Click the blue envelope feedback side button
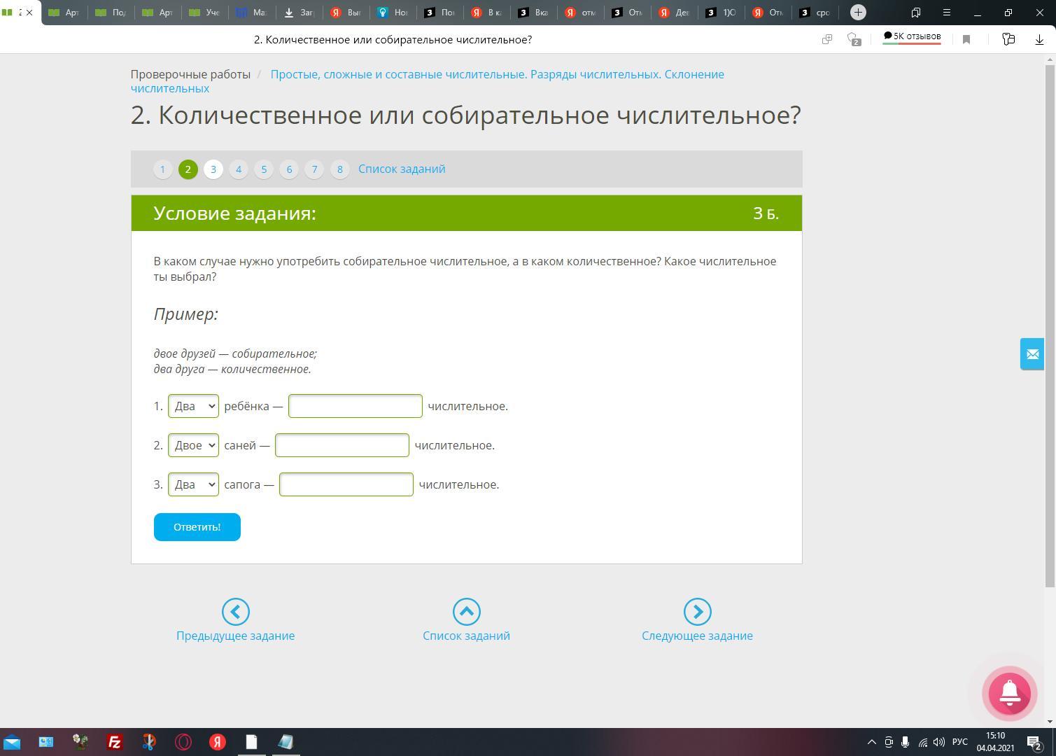The height and width of the screenshot is (756, 1056). pos(1032,354)
